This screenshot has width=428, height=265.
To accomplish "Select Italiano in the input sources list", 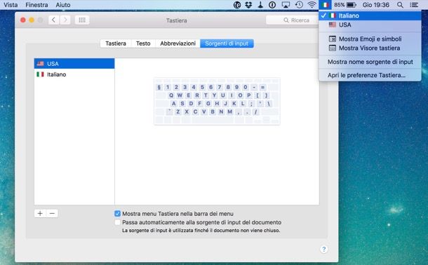I will [74, 74].
